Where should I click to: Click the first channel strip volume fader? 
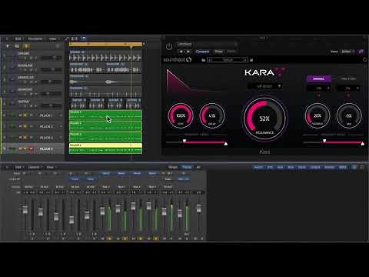[x=25, y=209]
